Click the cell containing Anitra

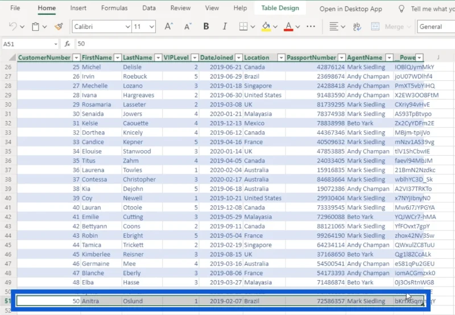[101, 301]
